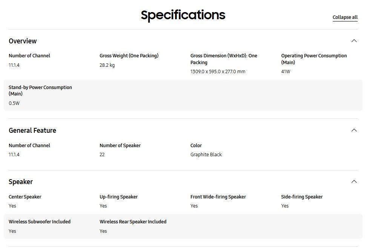Click the Stand-by Power Consumption (Main) label
369x249 pixels.
click(x=40, y=91)
